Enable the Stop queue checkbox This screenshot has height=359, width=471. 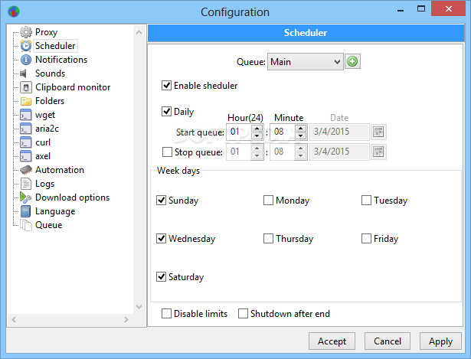click(x=167, y=152)
